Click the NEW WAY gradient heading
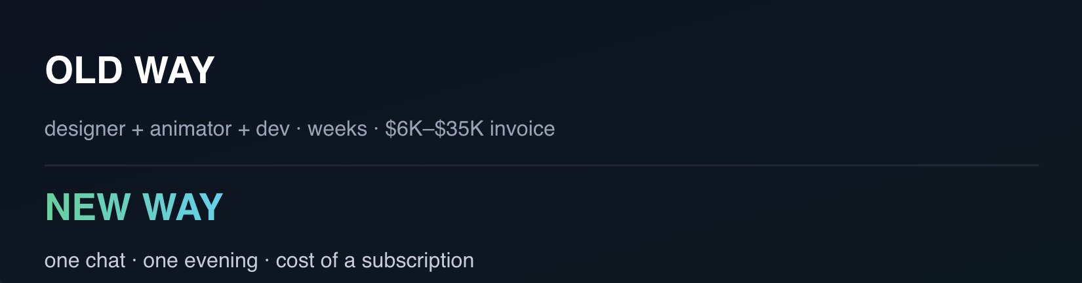The width and height of the screenshot is (1082, 283). point(134,207)
